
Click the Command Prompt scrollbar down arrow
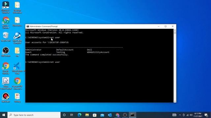click(x=175, y=101)
